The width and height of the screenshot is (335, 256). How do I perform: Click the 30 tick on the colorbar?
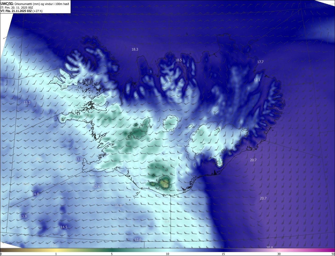pos(279,254)
